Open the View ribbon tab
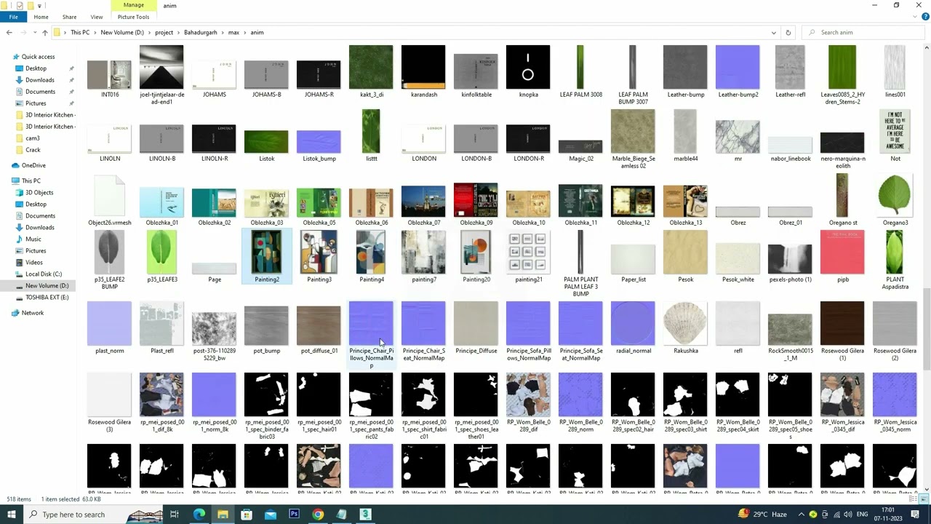This screenshot has height=524, width=931. point(96,17)
